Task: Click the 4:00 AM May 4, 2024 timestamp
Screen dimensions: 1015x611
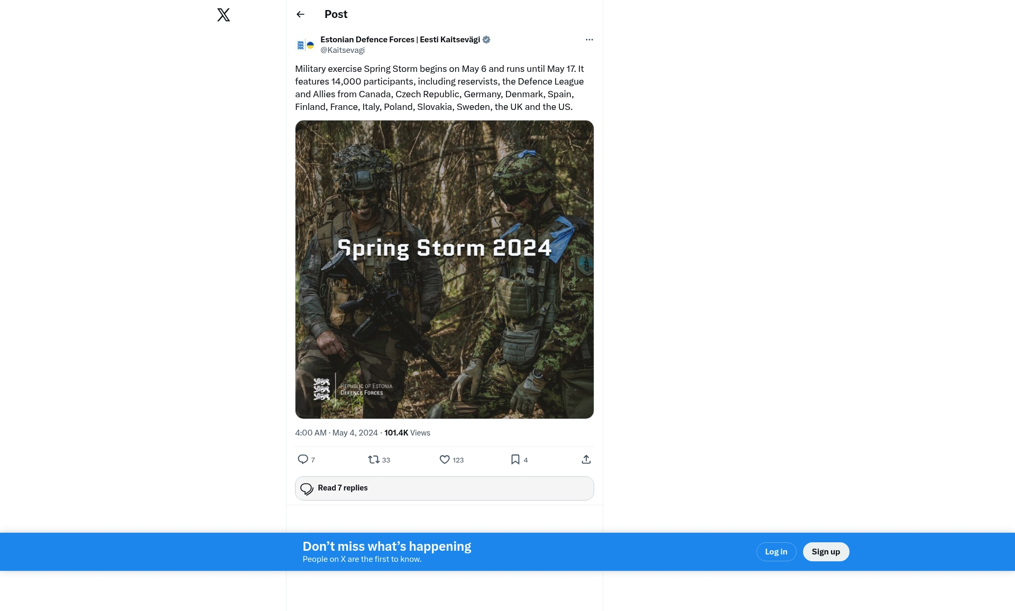Action: [336, 433]
